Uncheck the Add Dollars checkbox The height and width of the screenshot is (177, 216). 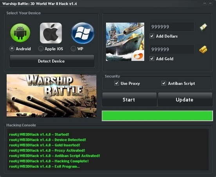coord(152,36)
